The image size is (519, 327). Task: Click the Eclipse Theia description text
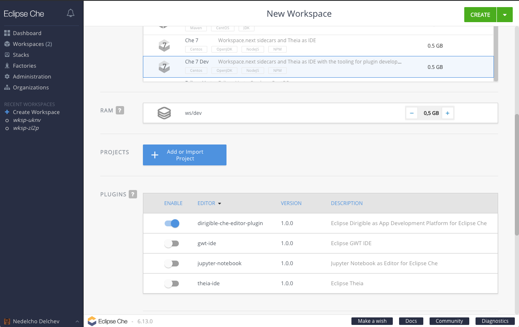pyautogui.click(x=347, y=284)
